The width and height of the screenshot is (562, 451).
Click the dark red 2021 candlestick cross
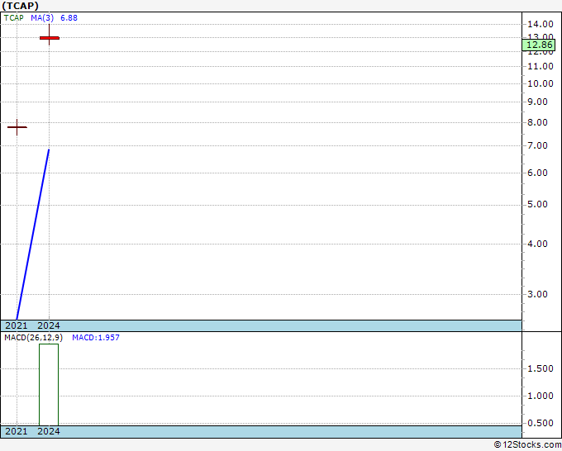tap(17, 127)
